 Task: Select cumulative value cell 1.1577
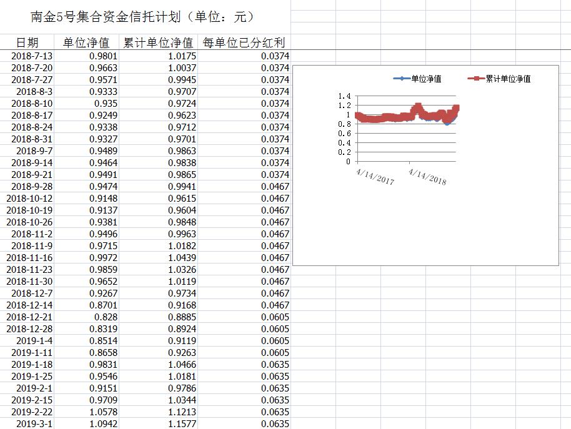tap(159, 423)
